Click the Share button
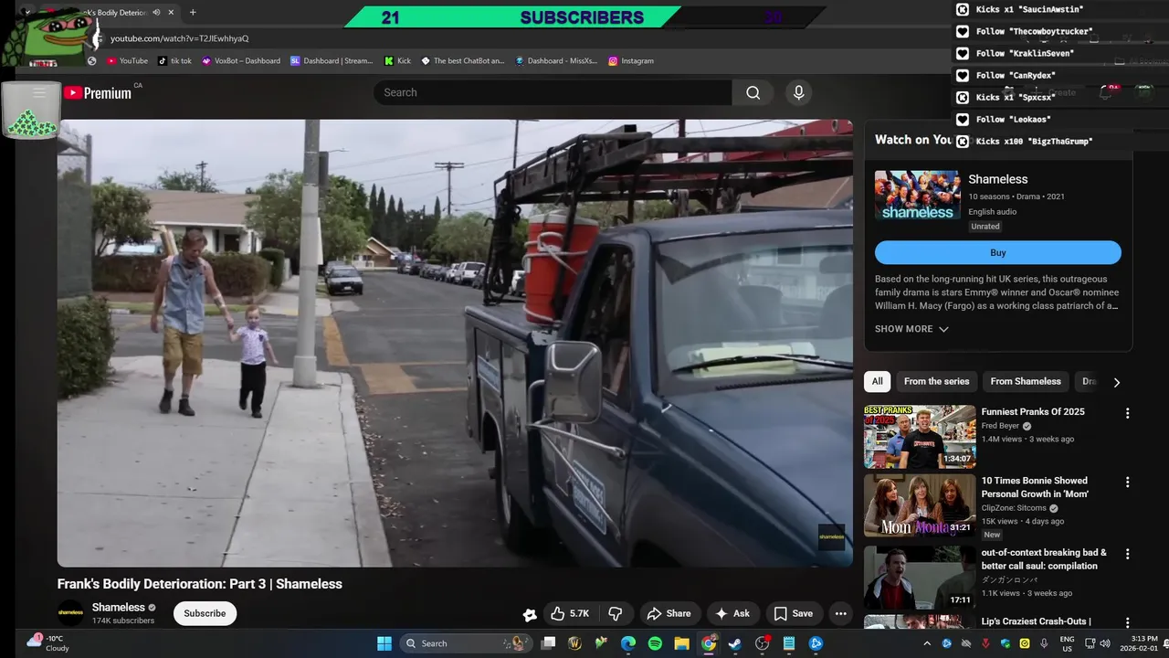 (669, 613)
